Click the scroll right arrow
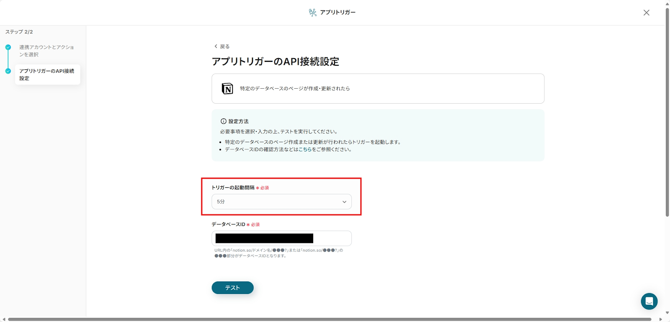Viewport: 670px width, 322px height. pos(661,319)
